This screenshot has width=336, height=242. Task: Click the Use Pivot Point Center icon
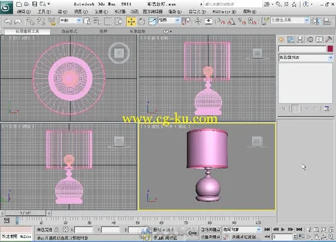coord(186,21)
